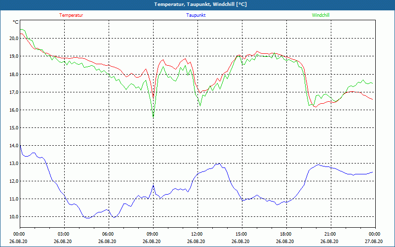Click the "12,0" y-axis value
395x247 pixels.
14,181
